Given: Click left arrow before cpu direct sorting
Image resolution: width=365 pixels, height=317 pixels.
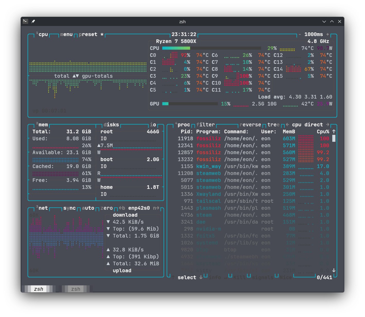Looking at the screenshot, I should click(x=287, y=125).
